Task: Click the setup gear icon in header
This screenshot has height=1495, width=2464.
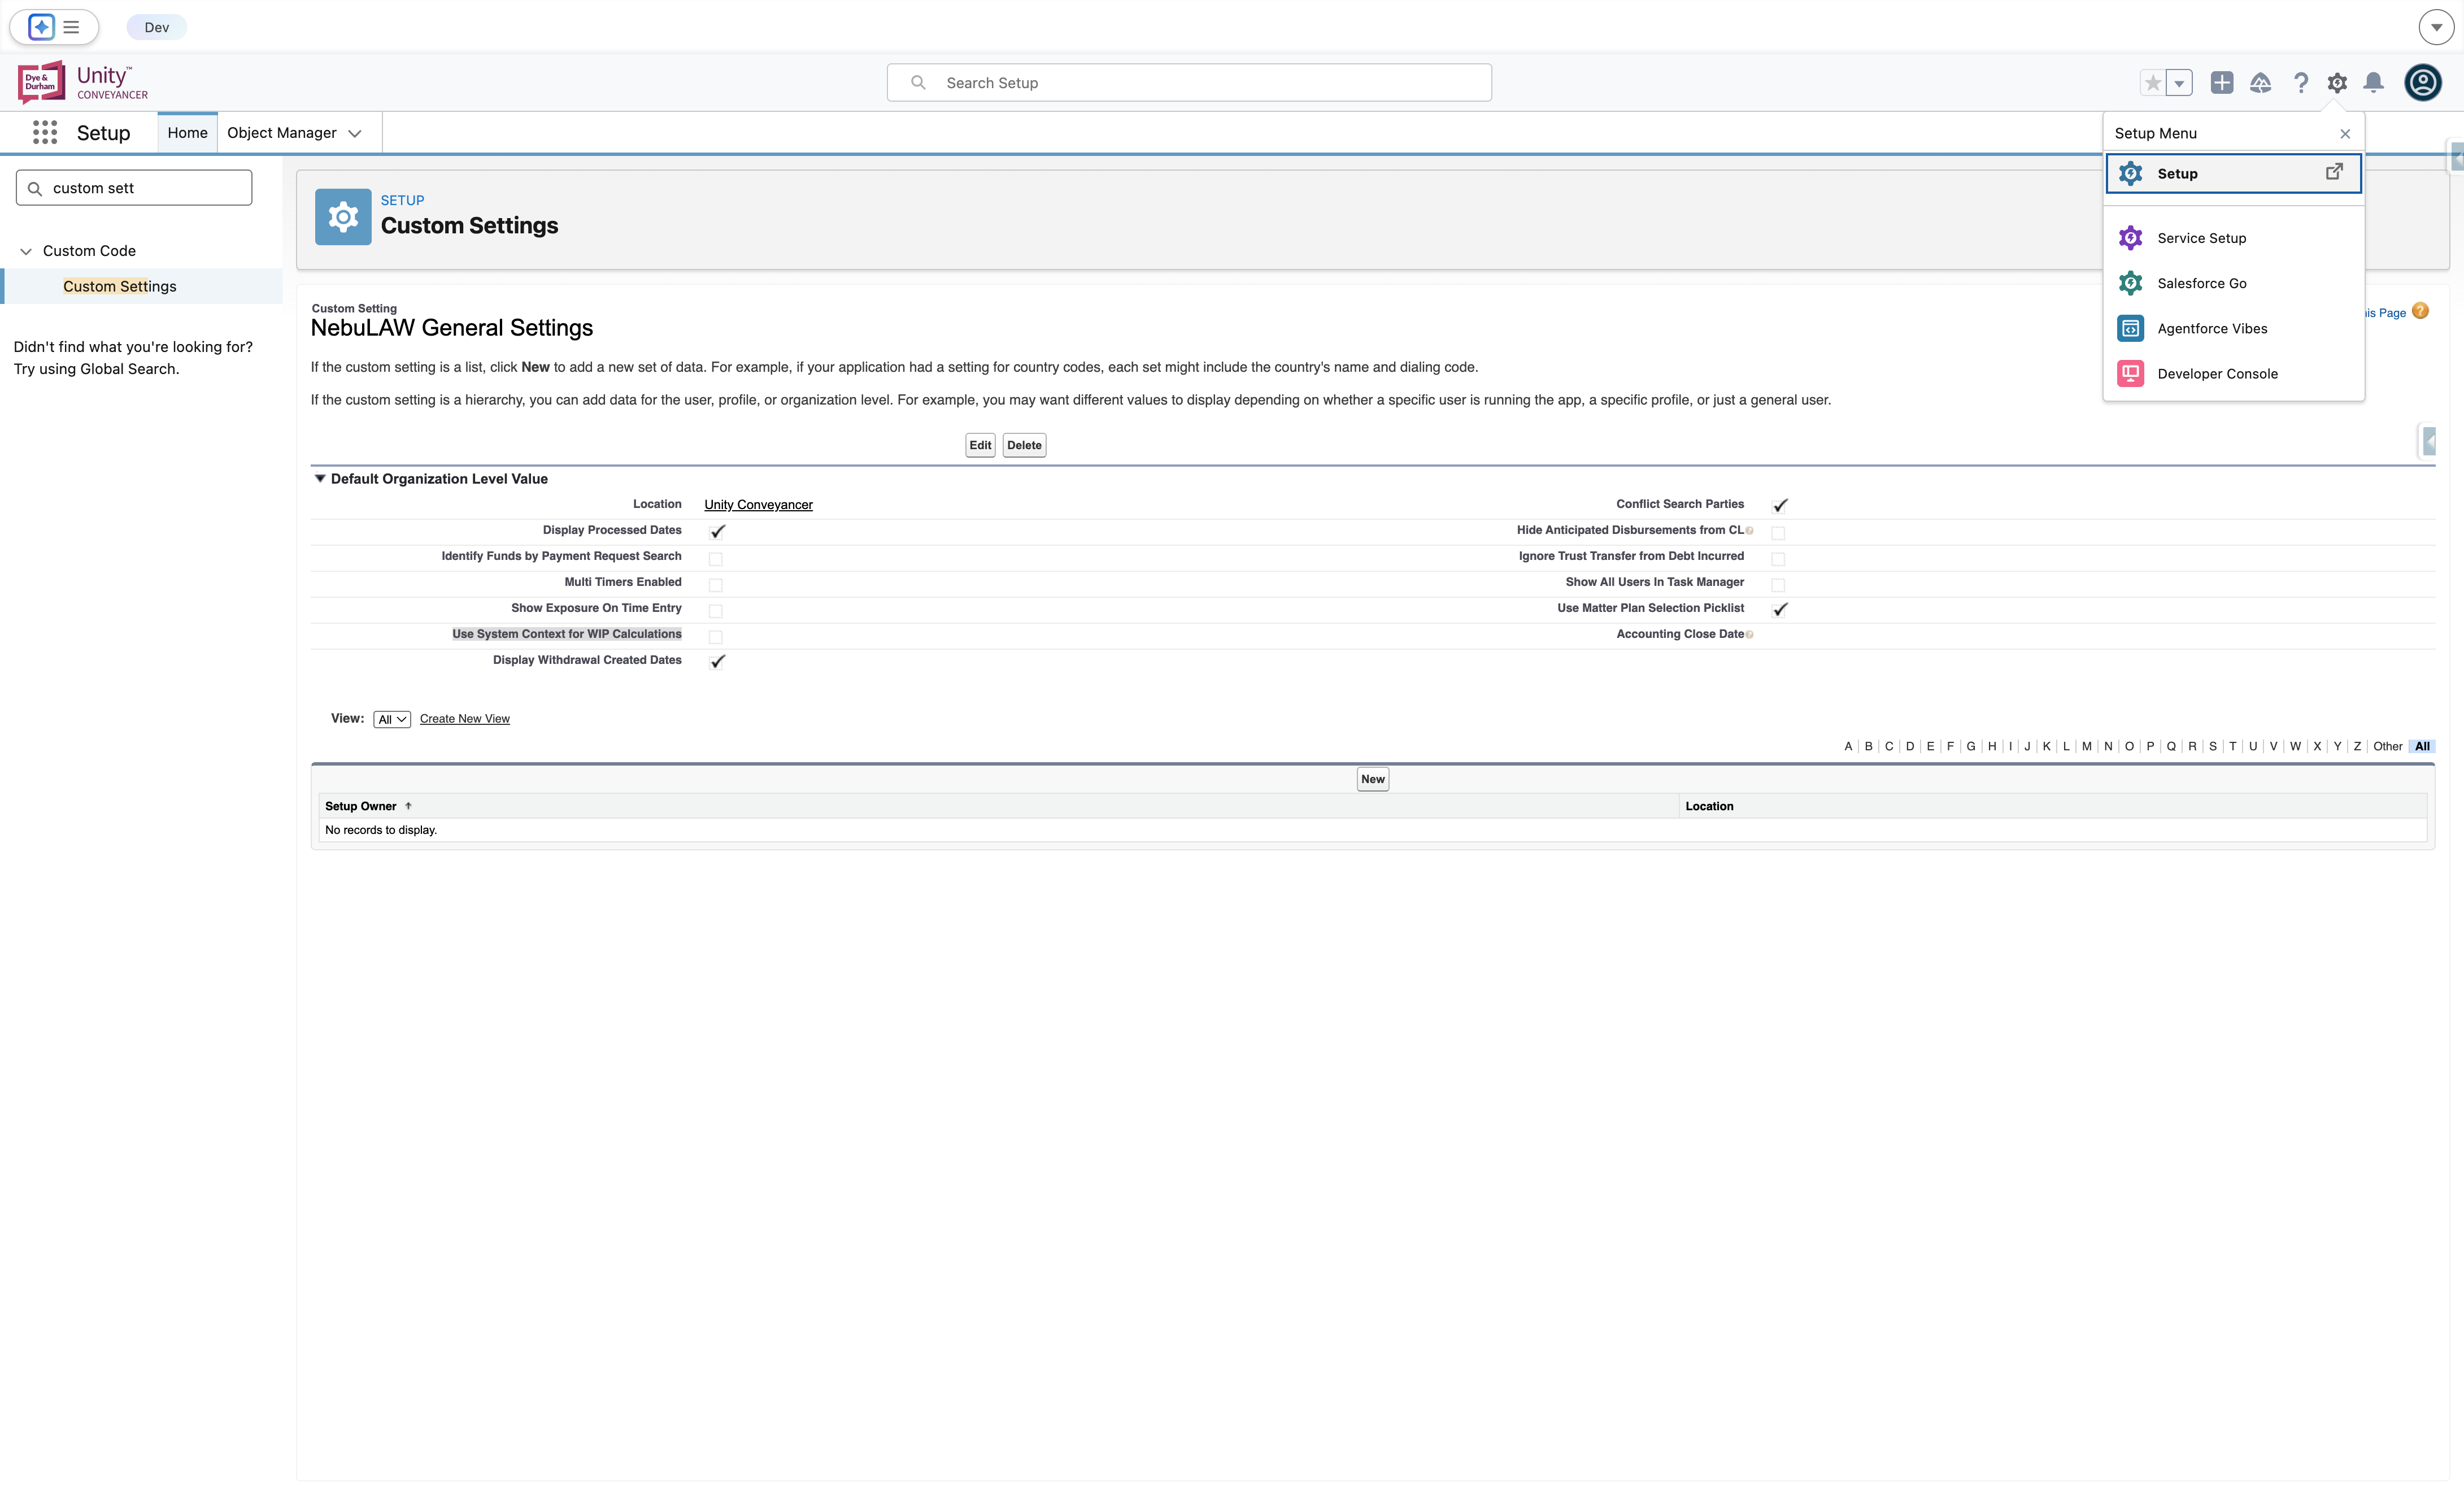Action: pos(2337,83)
